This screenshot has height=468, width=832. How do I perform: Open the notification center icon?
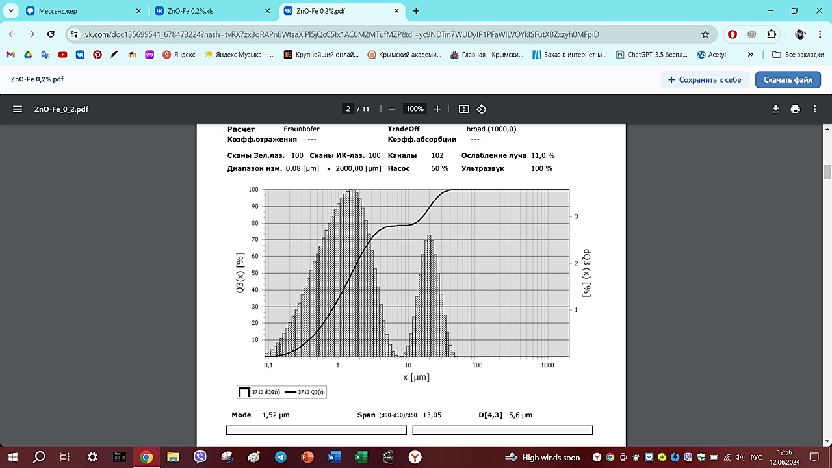(x=814, y=457)
